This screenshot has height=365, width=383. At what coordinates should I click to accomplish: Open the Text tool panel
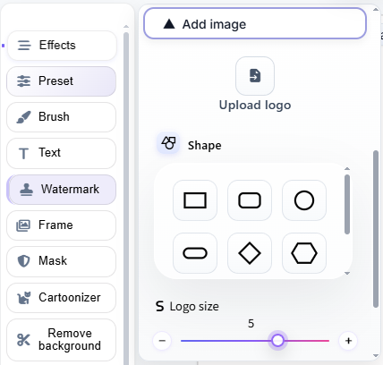62,153
